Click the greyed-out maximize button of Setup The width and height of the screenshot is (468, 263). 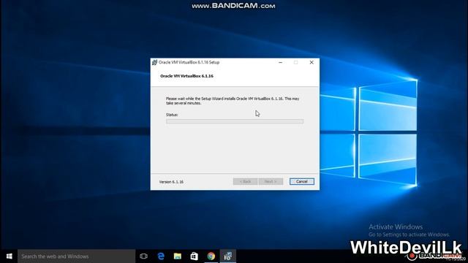click(295, 62)
